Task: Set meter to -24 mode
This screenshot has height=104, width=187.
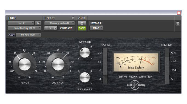Action: [167, 70]
